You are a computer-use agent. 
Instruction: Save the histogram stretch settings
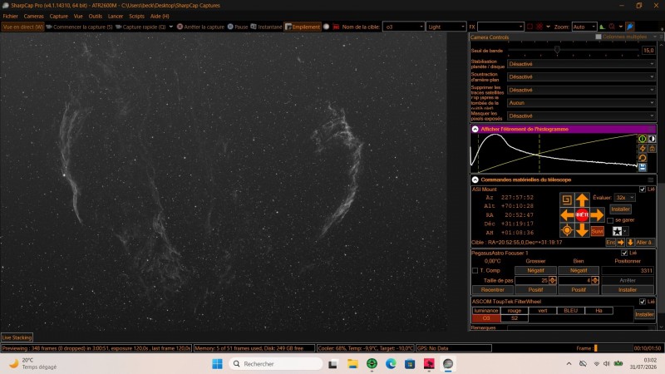pyautogui.click(x=643, y=168)
